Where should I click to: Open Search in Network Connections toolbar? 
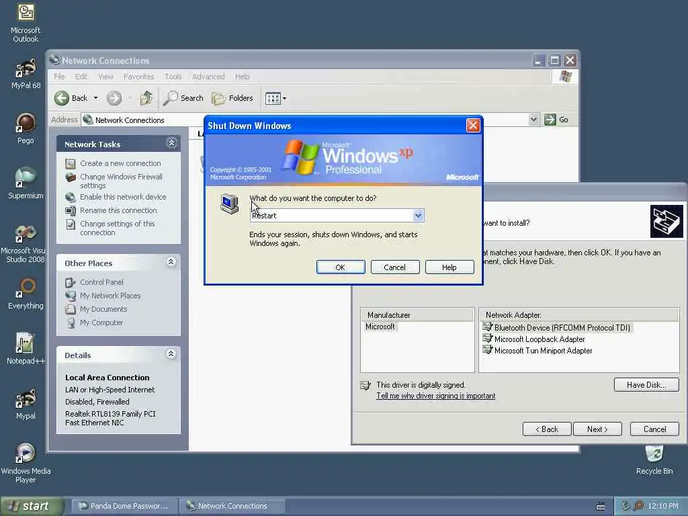pyautogui.click(x=183, y=98)
